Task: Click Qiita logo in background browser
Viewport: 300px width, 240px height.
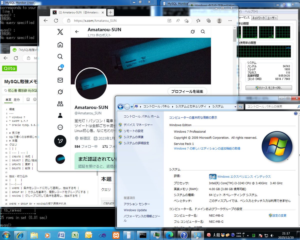Action: (x=9, y=68)
